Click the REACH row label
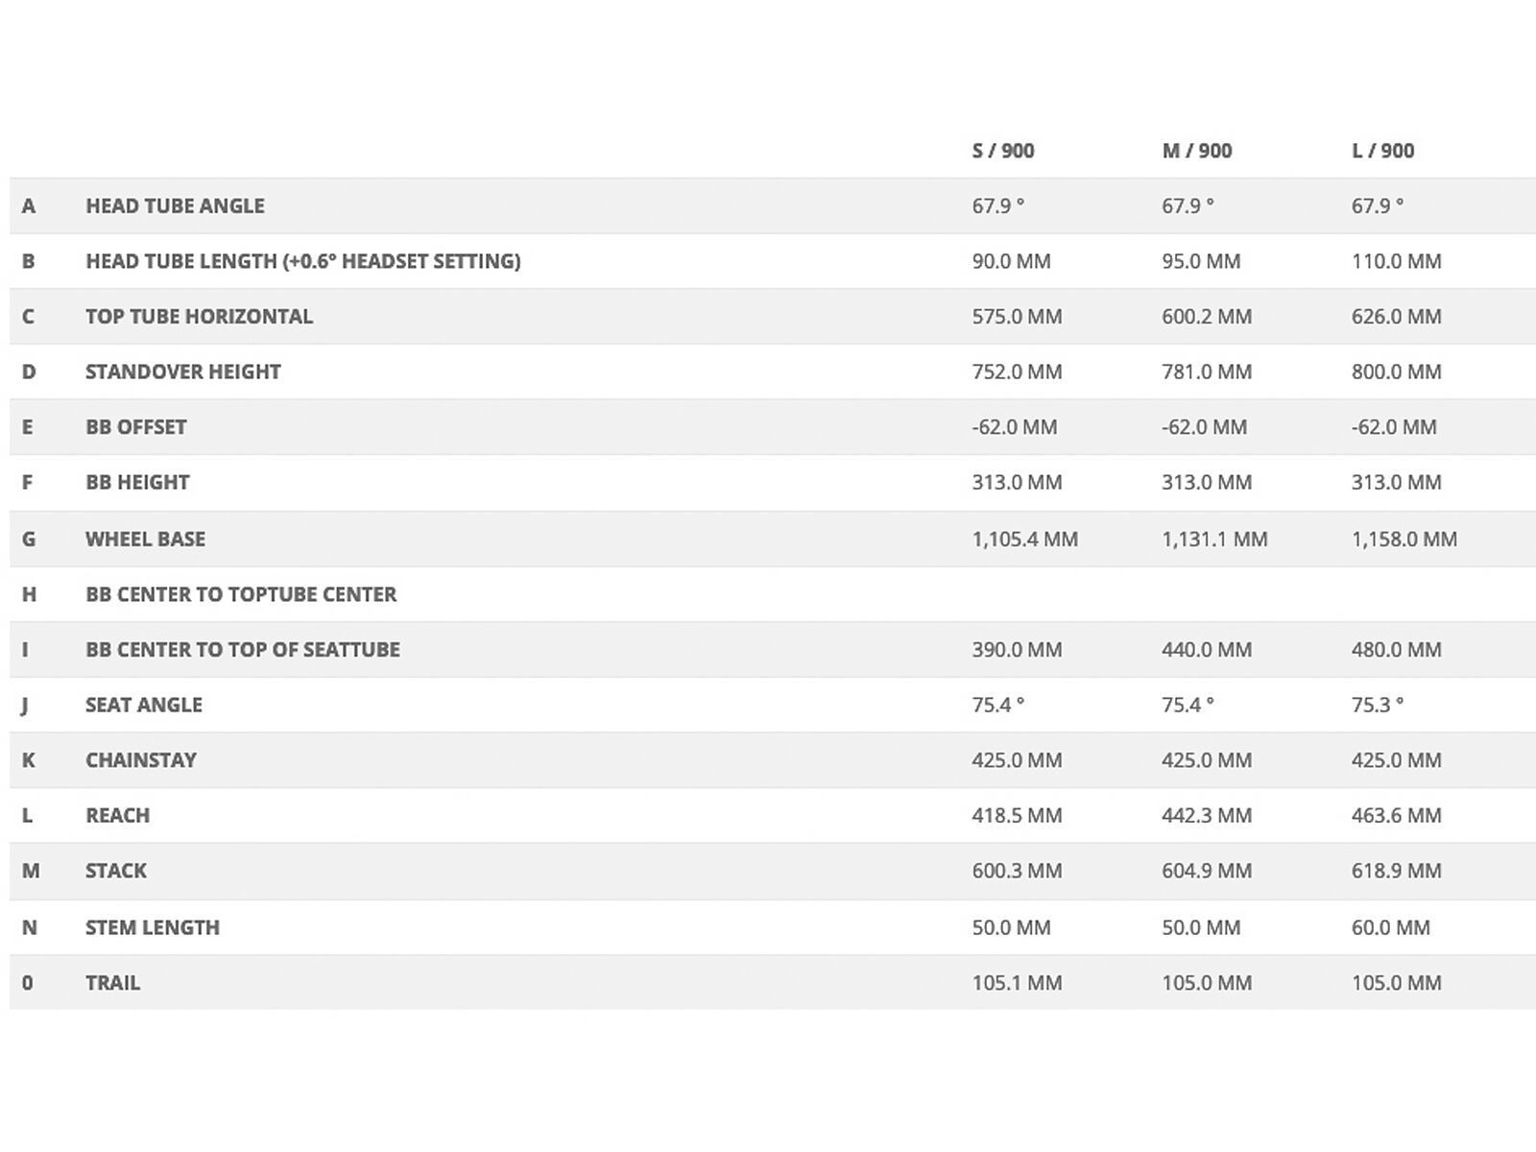 [117, 815]
